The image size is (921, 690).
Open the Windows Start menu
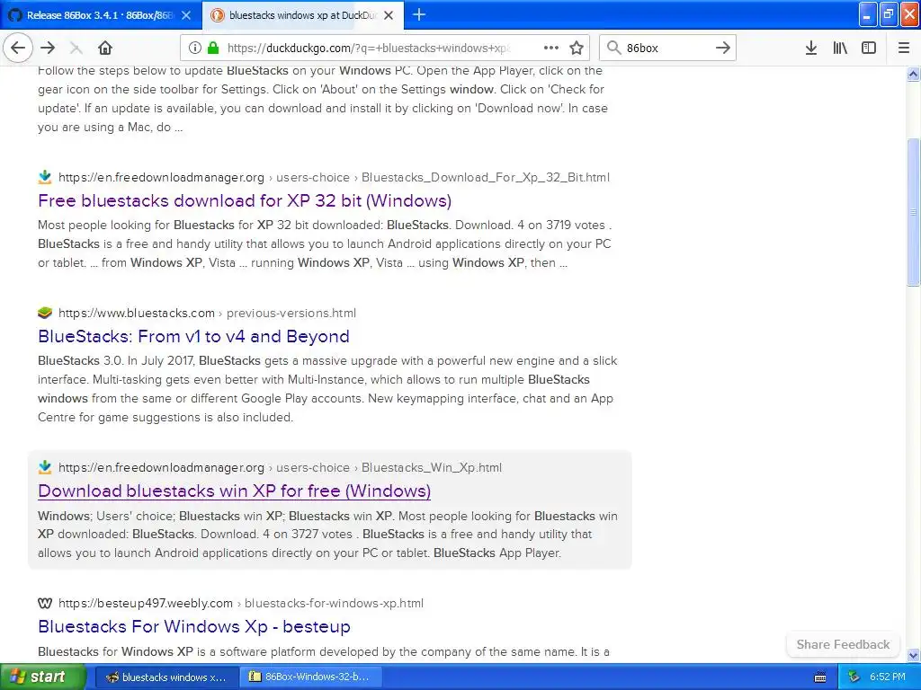click(x=43, y=677)
